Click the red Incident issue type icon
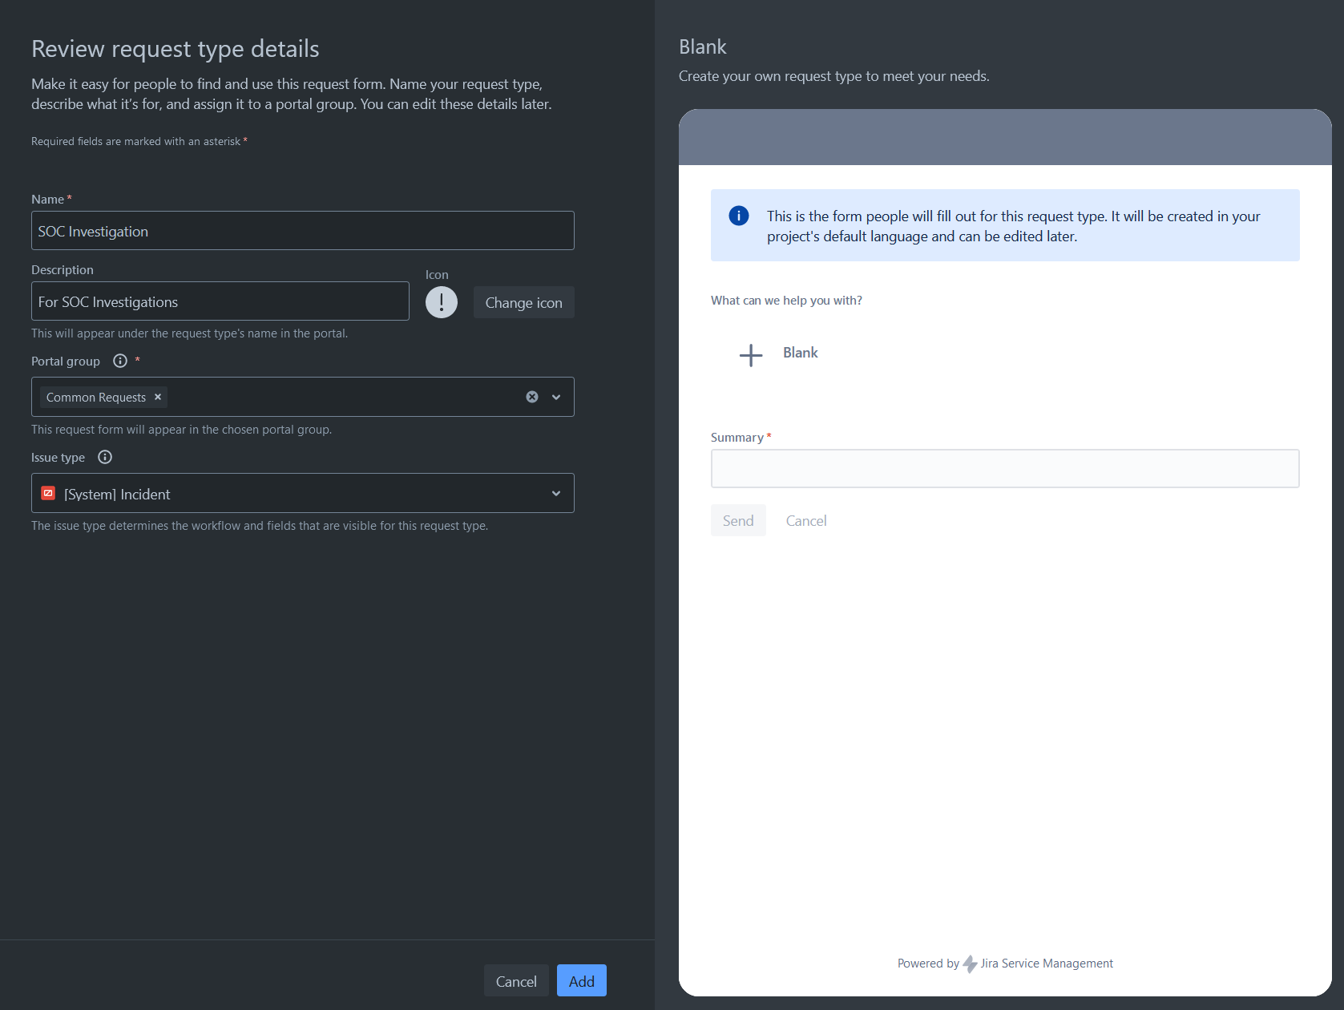This screenshot has width=1344, height=1010. click(48, 494)
